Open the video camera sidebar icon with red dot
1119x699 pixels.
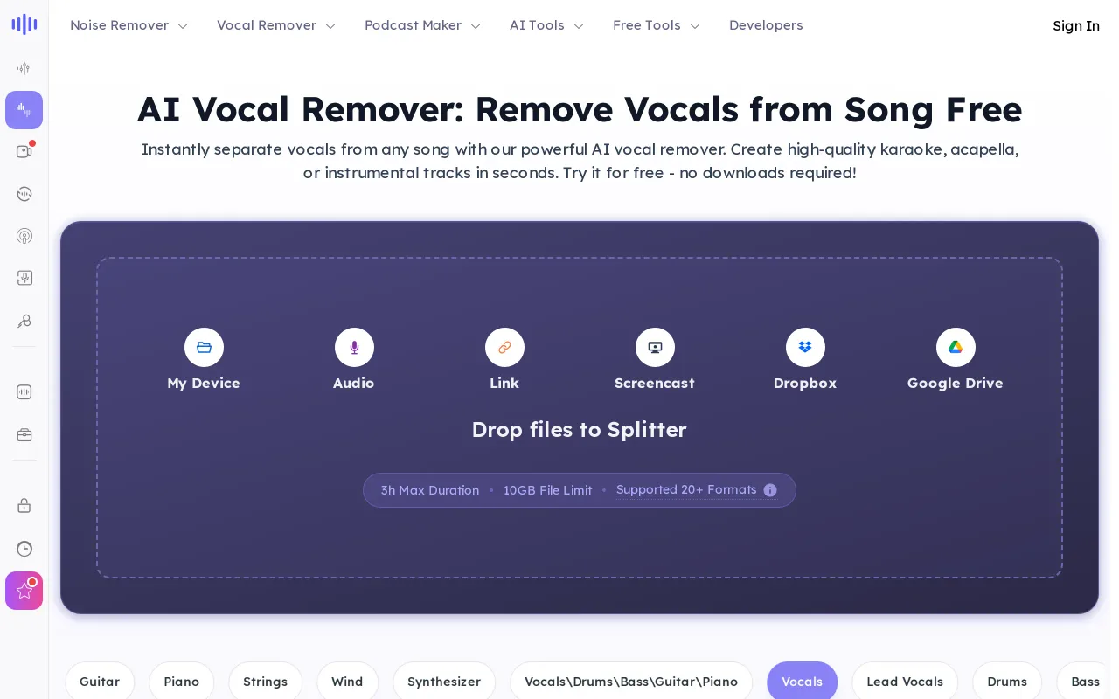pos(24,151)
